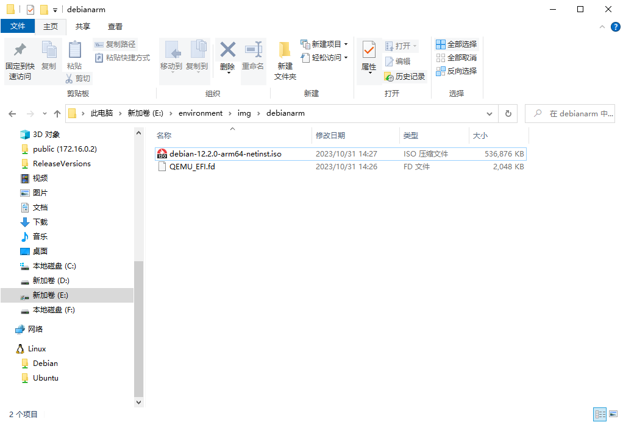Image resolution: width=623 pixels, height=422 pixels.
Task: Click navigation pane scrollbar thumb
Action: pos(138,329)
